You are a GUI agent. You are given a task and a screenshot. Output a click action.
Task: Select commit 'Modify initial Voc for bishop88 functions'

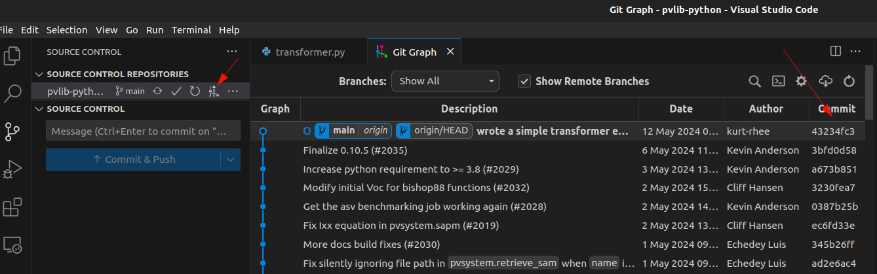click(416, 188)
